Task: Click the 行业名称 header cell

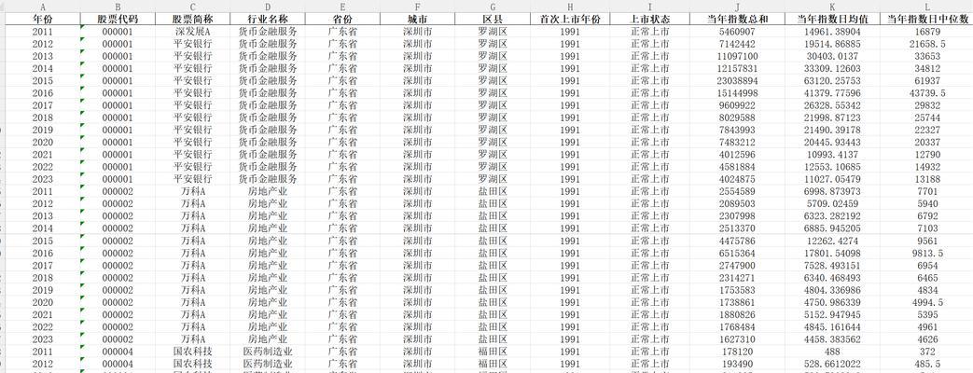Action: click(x=268, y=20)
